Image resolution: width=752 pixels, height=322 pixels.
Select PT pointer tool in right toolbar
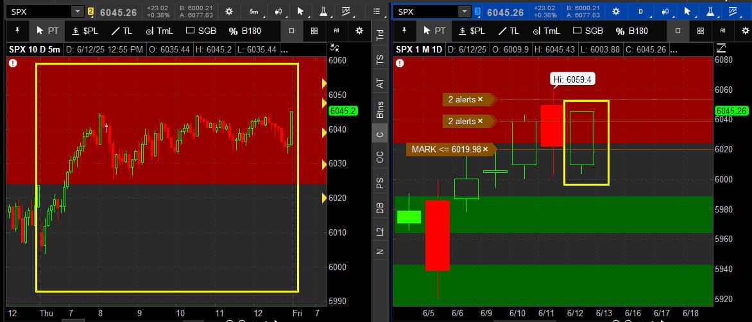point(434,31)
